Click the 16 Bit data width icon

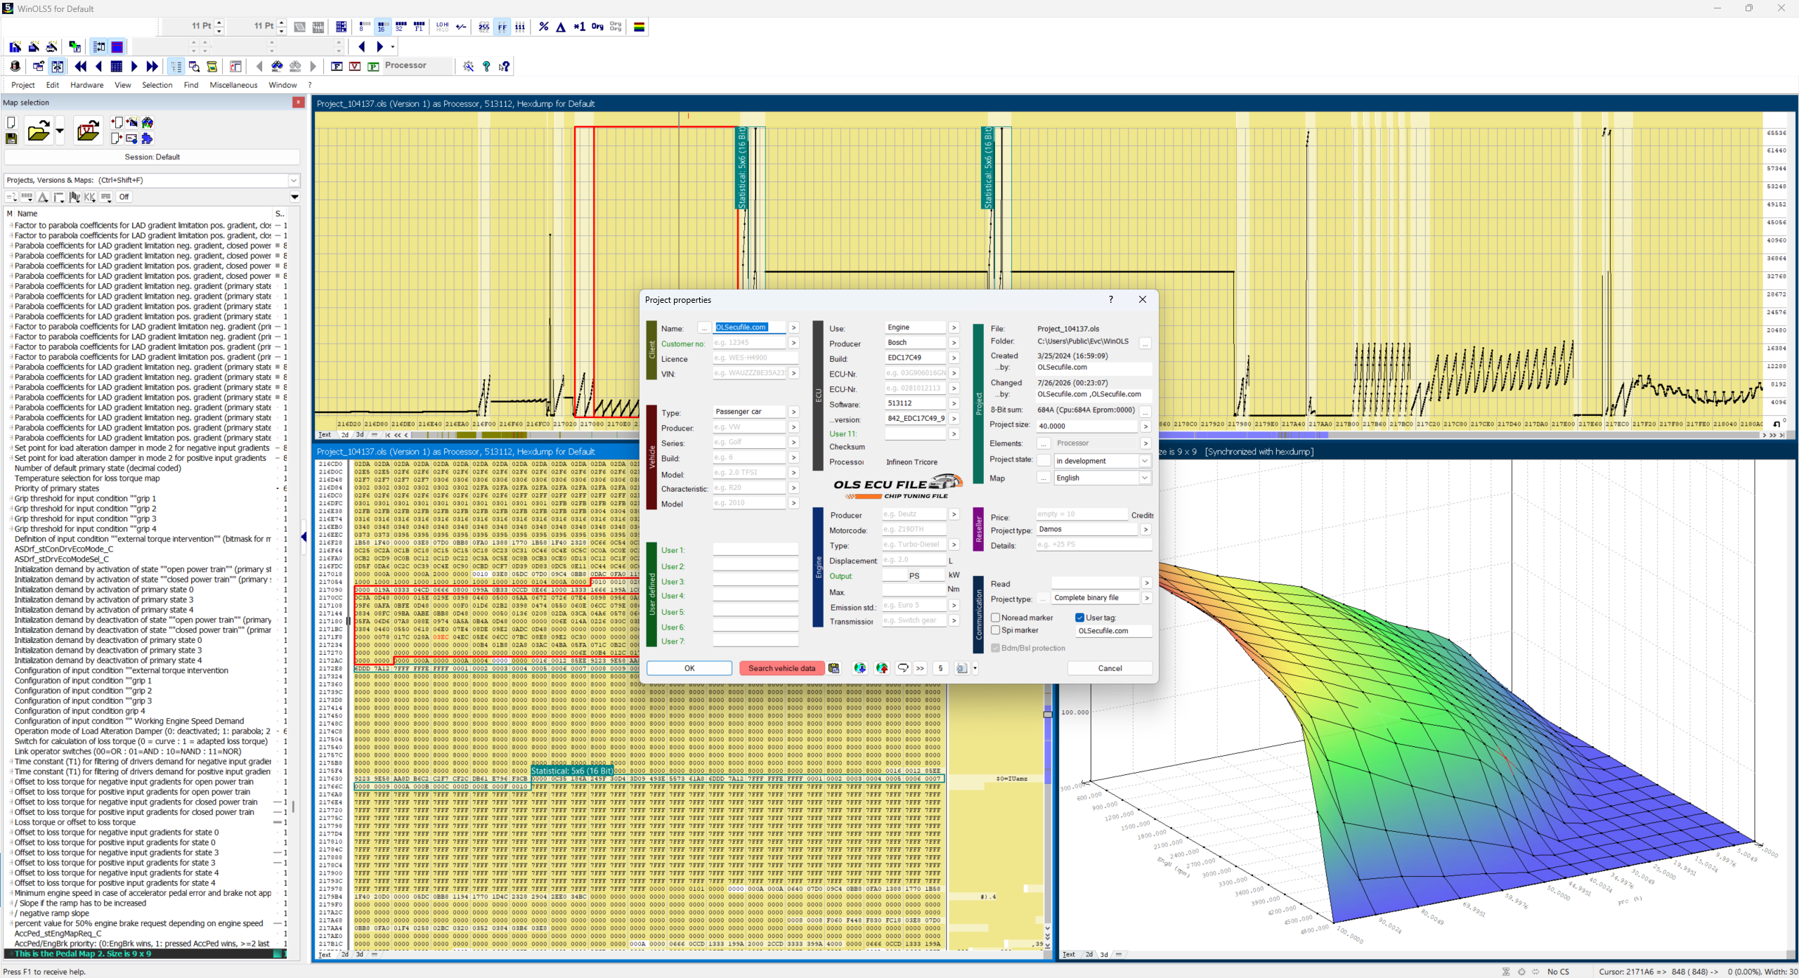coord(382,27)
